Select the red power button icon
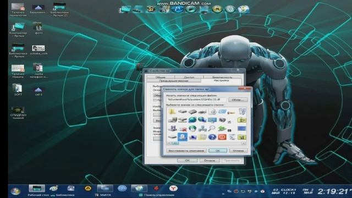The width and height of the screenshot is (352, 198). pos(222,137)
